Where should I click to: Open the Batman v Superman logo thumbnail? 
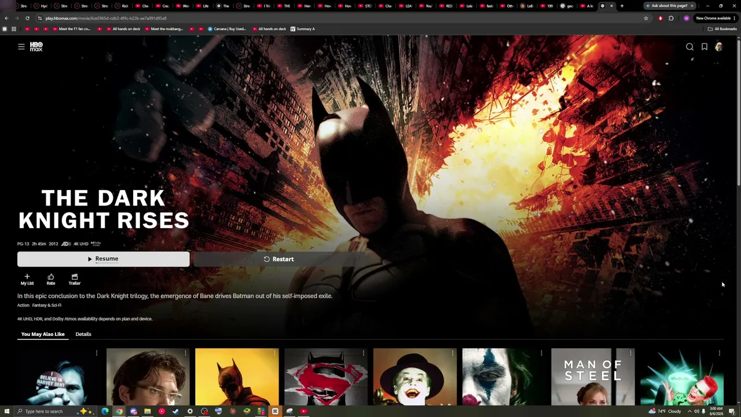(x=326, y=376)
